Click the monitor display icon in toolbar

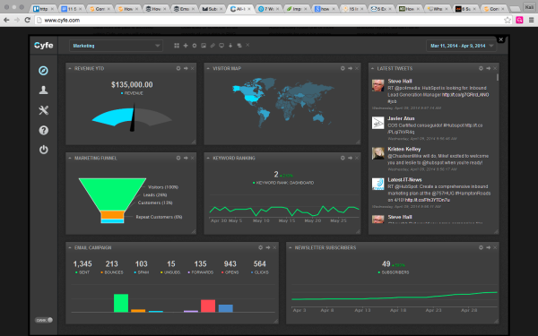(x=221, y=46)
